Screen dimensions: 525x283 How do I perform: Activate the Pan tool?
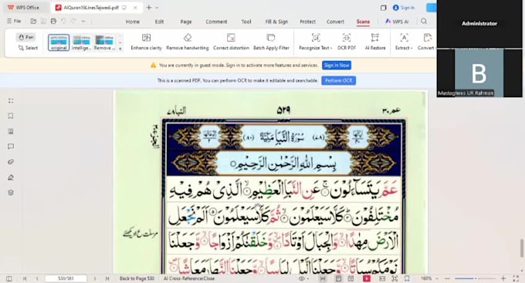click(x=26, y=37)
